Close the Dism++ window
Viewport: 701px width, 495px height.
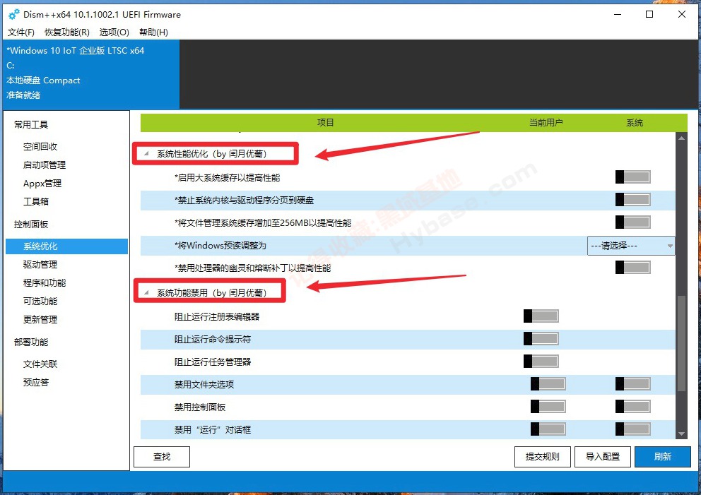(x=682, y=14)
